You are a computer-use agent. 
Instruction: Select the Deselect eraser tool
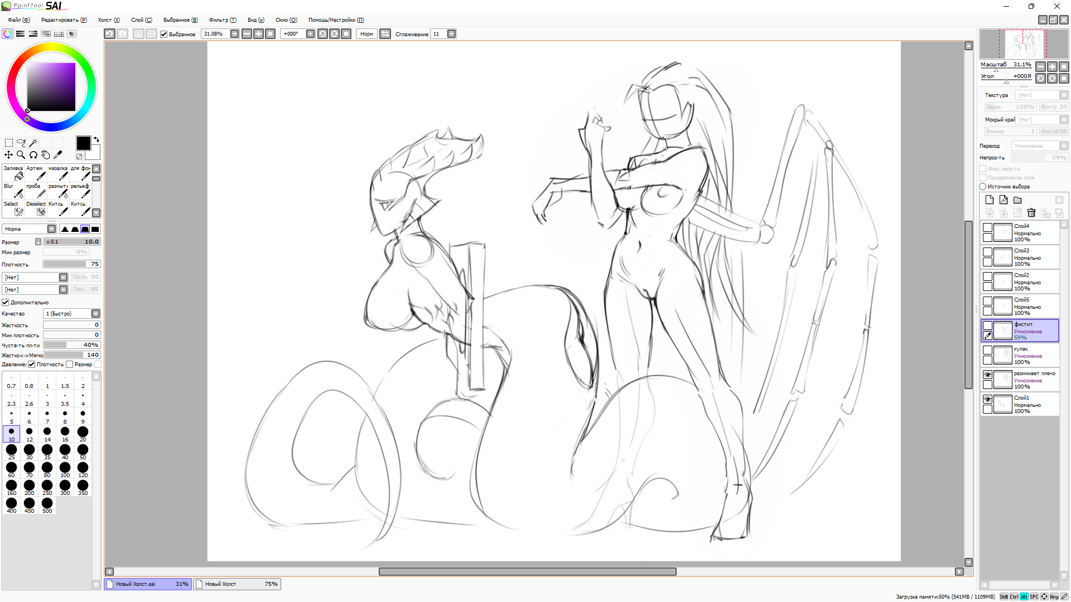36,208
